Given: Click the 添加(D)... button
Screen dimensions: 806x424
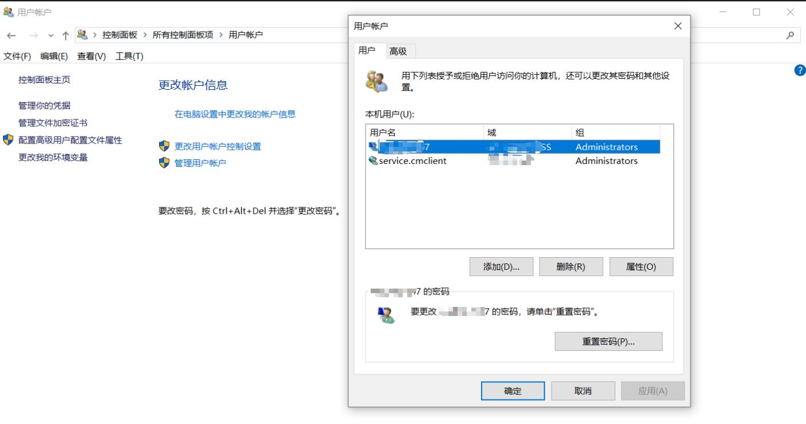Looking at the screenshot, I should click(x=501, y=266).
